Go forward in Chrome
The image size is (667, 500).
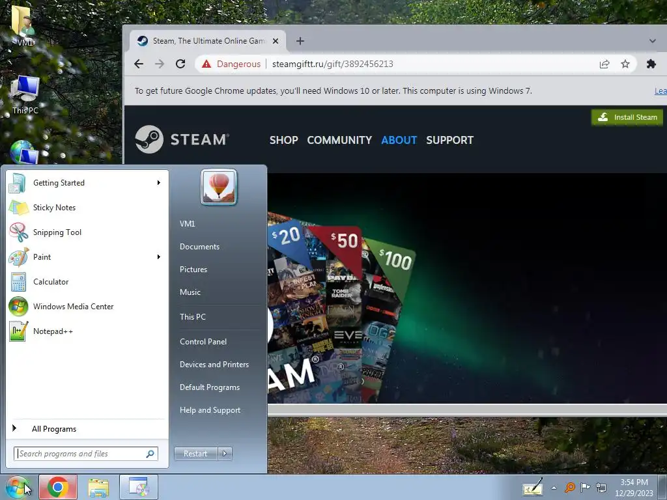[x=160, y=64]
